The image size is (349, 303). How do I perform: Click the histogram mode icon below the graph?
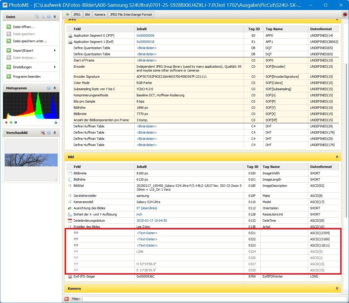(56, 122)
